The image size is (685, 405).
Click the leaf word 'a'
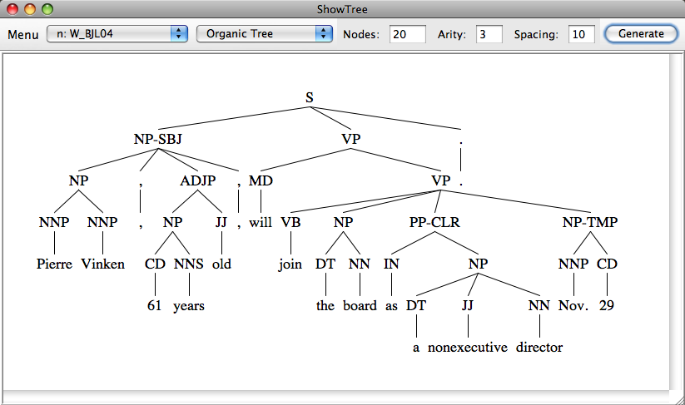coord(416,348)
